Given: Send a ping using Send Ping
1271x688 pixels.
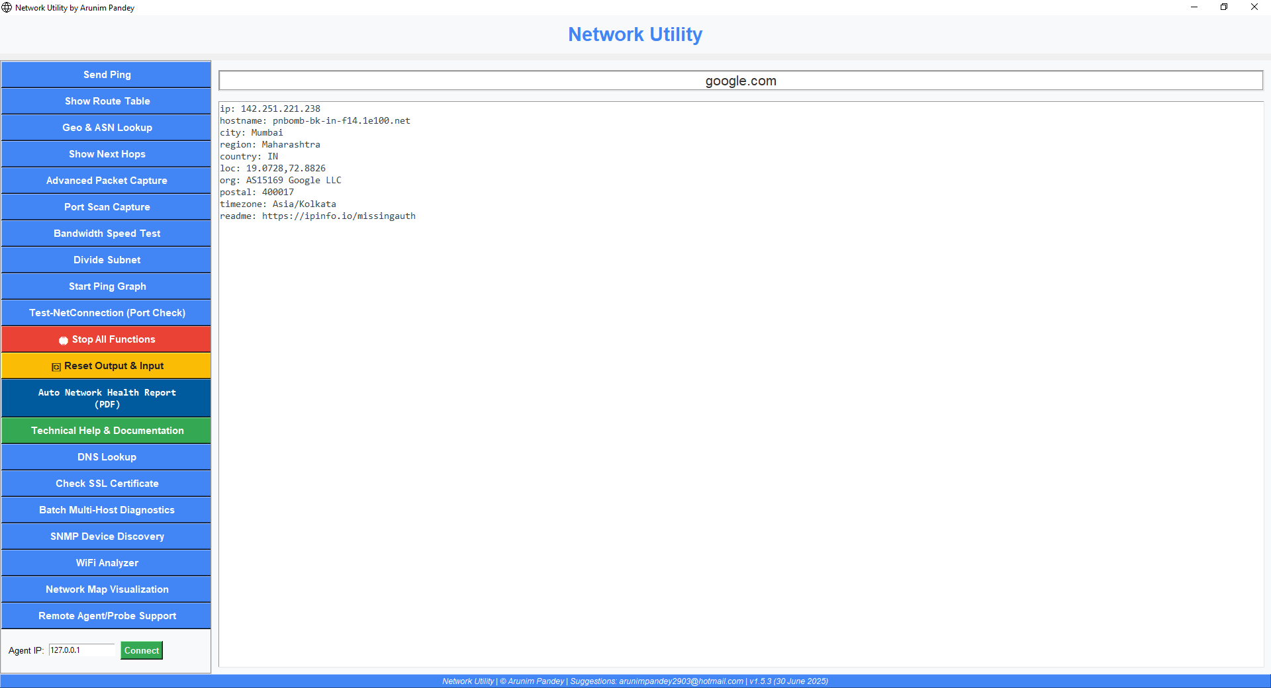Looking at the screenshot, I should pyautogui.click(x=106, y=74).
